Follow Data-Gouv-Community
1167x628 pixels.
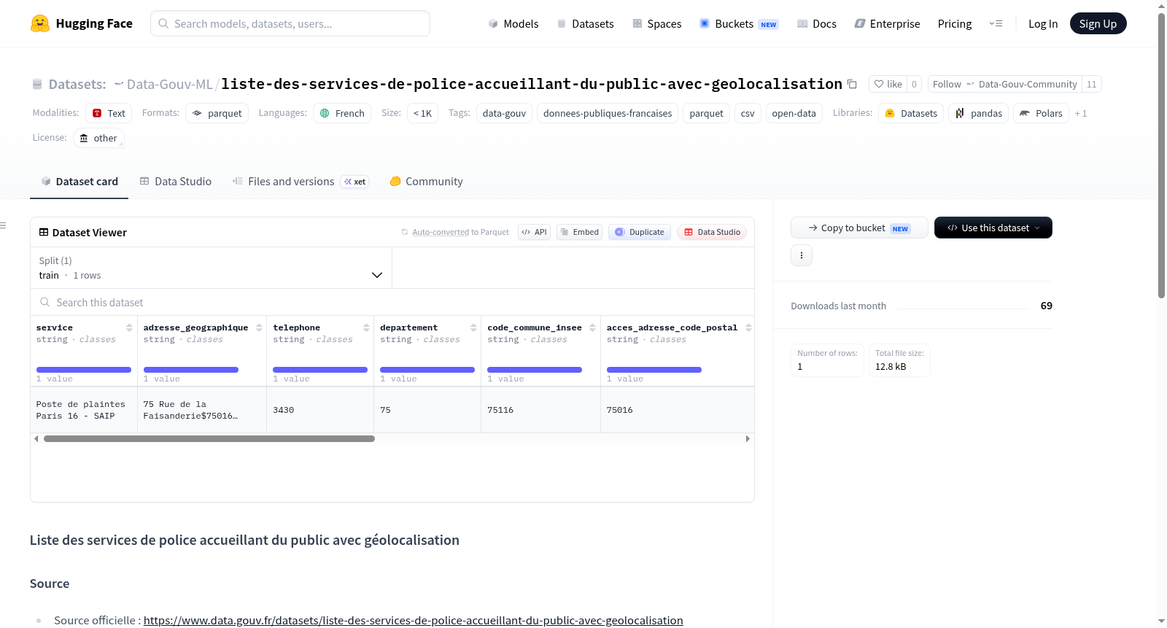point(1004,84)
